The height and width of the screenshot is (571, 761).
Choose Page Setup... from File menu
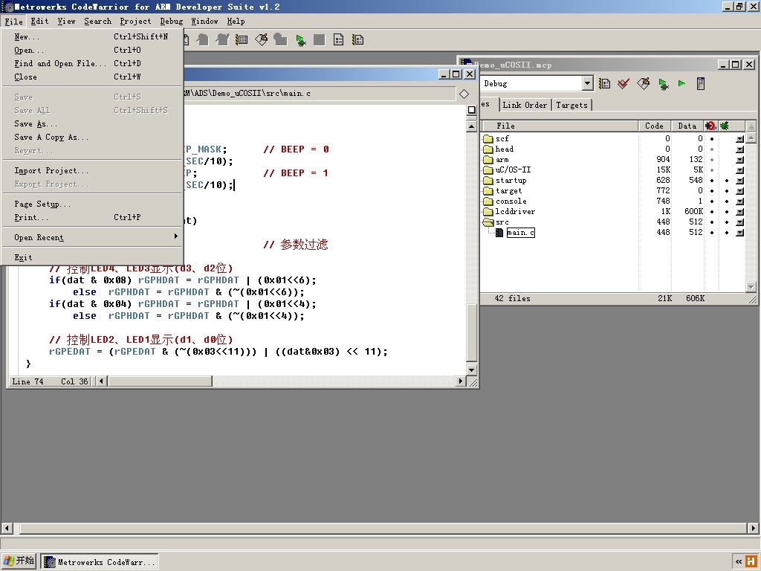click(92, 204)
